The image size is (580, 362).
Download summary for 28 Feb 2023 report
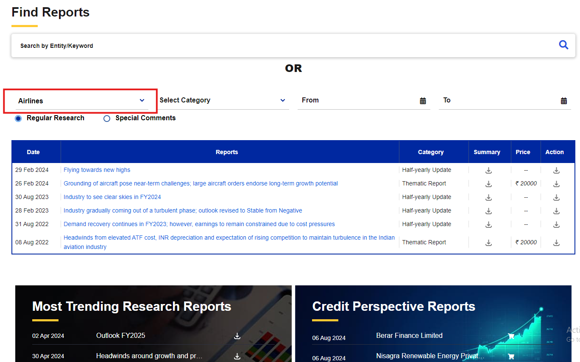coord(488,211)
